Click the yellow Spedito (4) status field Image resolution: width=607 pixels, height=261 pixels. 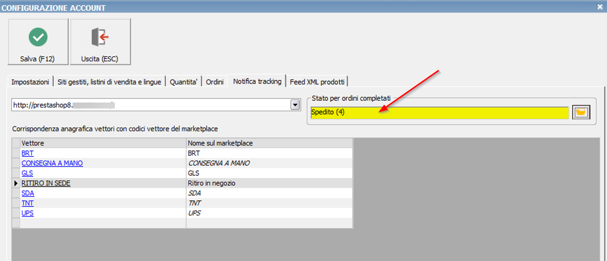click(x=439, y=112)
